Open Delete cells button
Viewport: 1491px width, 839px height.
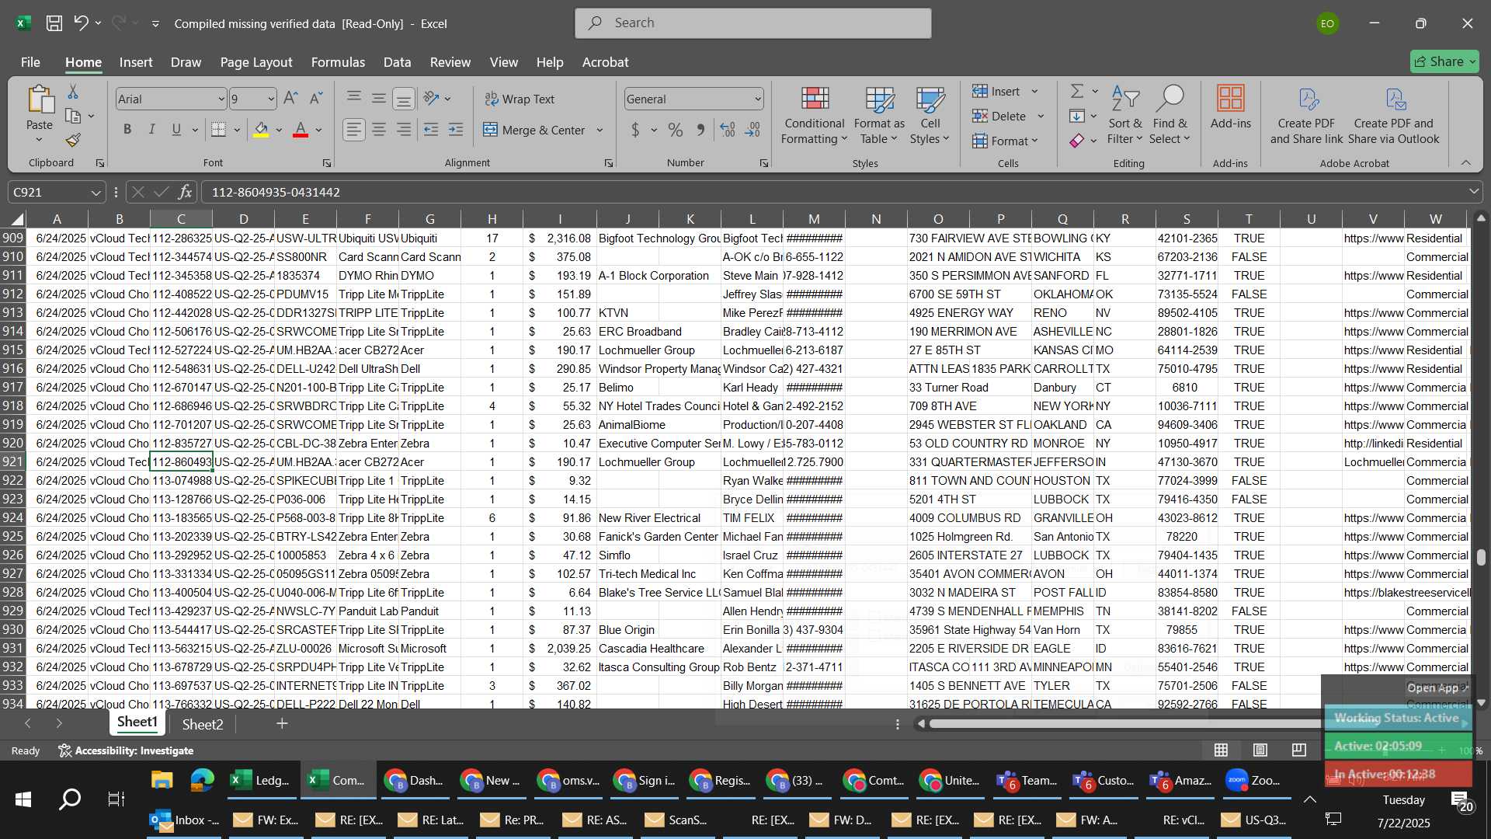pos(999,117)
